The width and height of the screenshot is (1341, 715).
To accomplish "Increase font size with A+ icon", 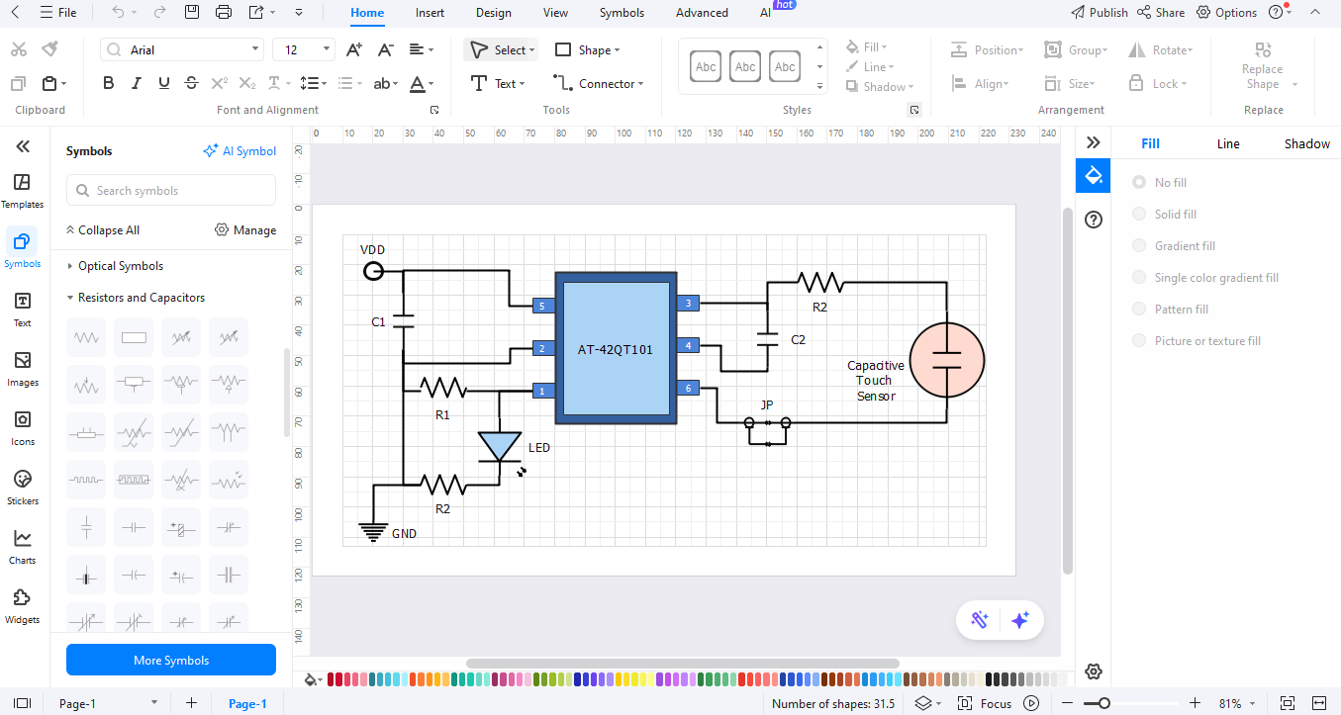I will (x=354, y=49).
